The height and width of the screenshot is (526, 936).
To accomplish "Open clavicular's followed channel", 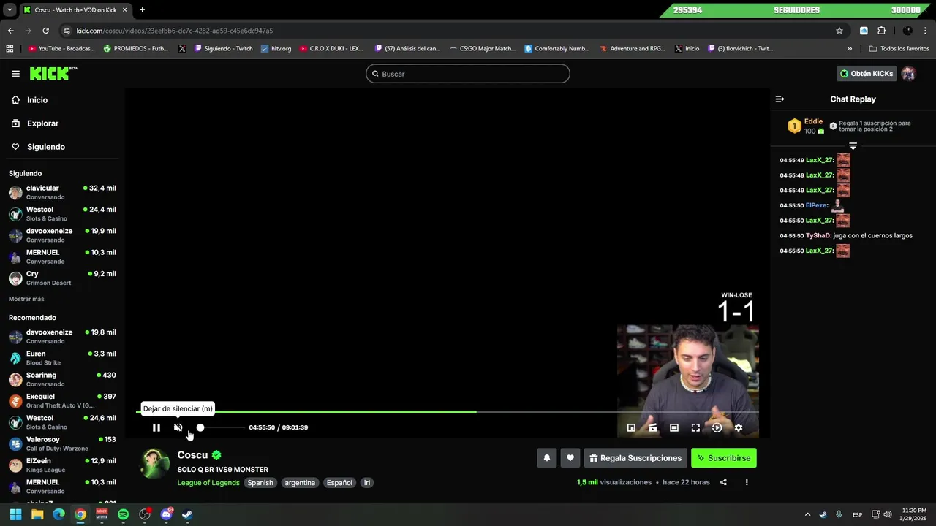I will point(62,192).
